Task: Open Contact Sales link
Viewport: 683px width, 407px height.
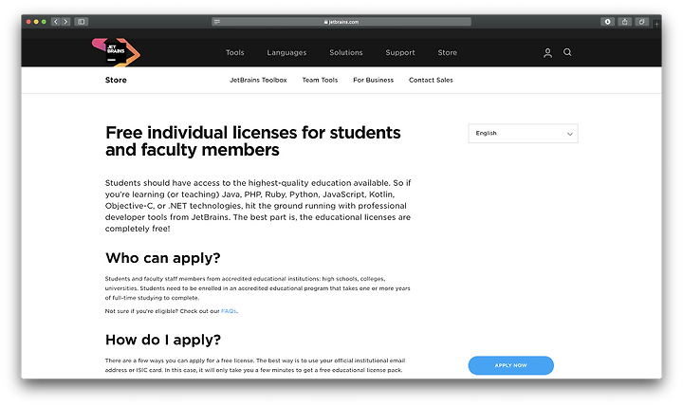Action: (x=431, y=80)
